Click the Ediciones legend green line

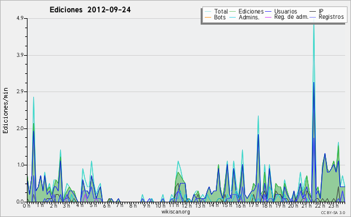click(233, 11)
